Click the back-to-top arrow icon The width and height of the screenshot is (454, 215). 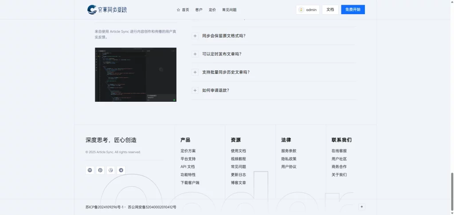click(361, 207)
